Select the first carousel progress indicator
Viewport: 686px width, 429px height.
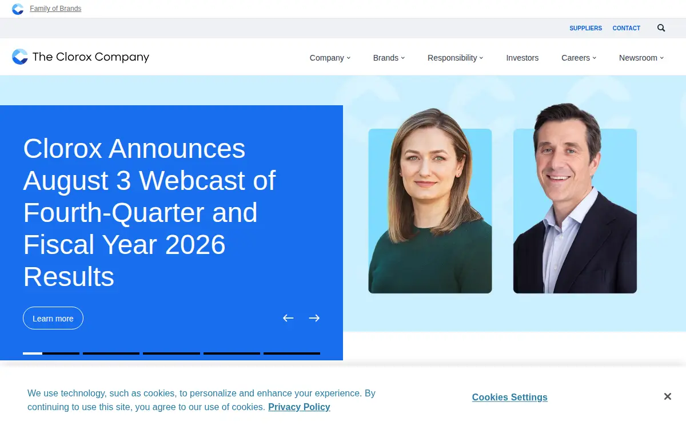(51, 353)
